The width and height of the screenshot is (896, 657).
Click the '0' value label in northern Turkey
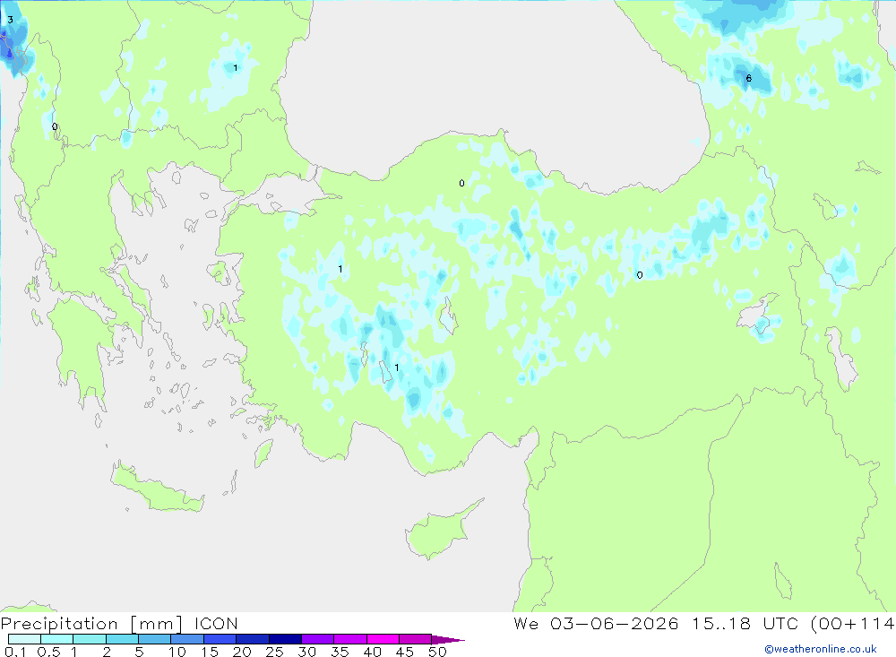click(x=461, y=184)
